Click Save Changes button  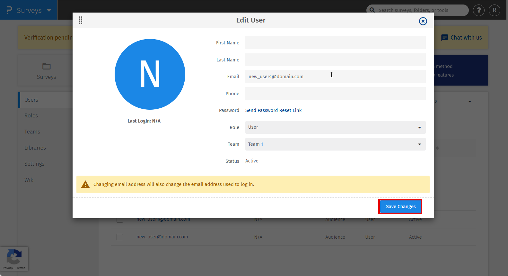pyautogui.click(x=400, y=207)
